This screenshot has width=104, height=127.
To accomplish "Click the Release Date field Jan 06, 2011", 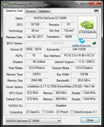I will (35, 37).
